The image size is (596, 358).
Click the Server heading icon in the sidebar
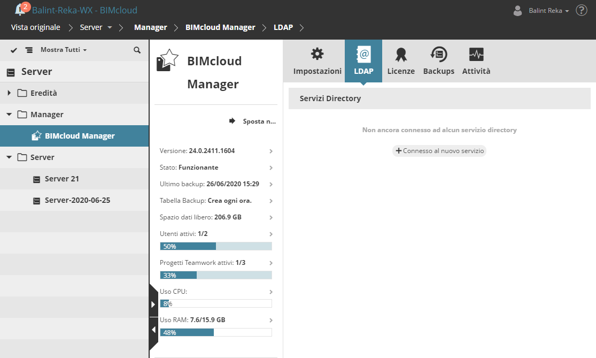pyautogui.click(x=11, y=72)
